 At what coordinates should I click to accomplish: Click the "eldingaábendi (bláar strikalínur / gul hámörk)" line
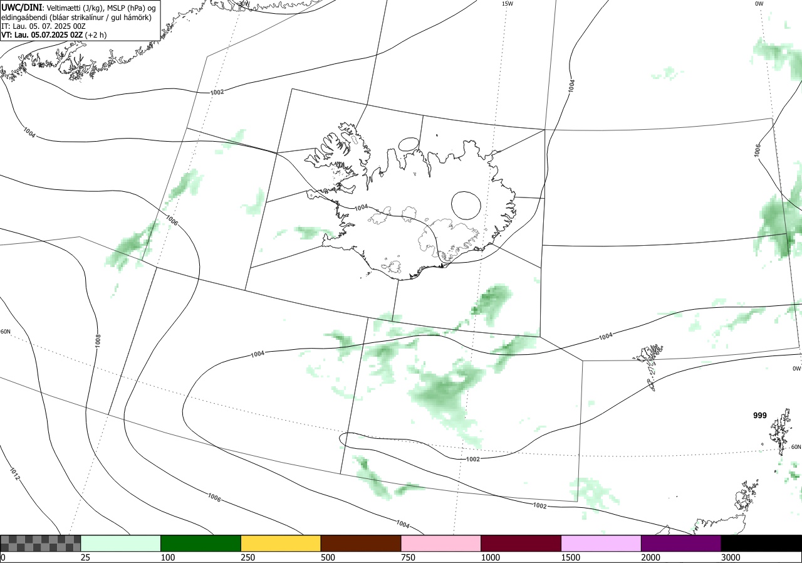click(x=76, y=17)
